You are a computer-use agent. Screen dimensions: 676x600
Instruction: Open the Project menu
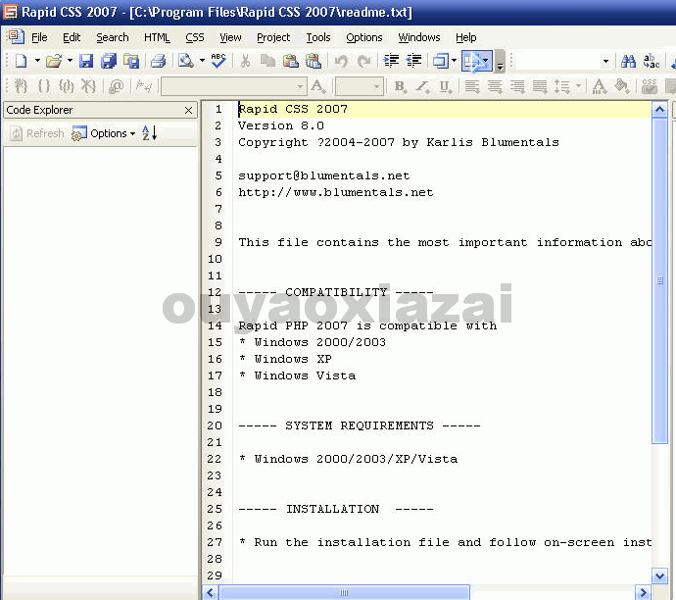[x=273, y=37]
